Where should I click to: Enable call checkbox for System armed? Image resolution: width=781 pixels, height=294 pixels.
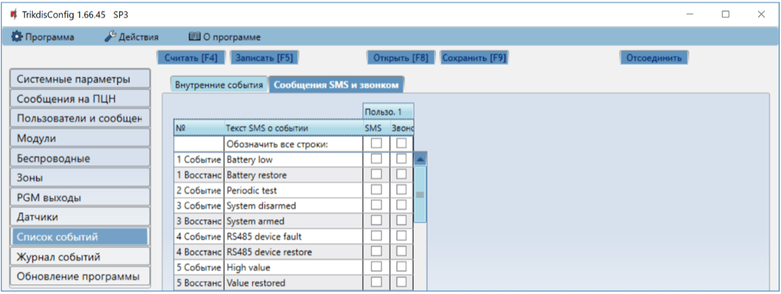pos(402,220)
